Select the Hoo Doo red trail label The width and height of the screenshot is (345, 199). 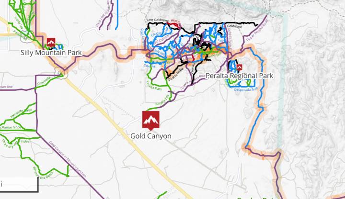(176, 22)
